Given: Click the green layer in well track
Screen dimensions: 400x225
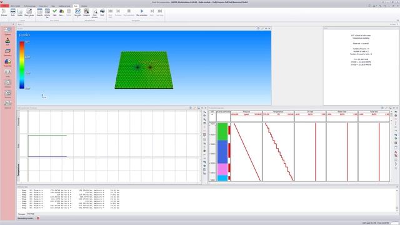Looking at the screenshot, I should (x=222, y=132).
